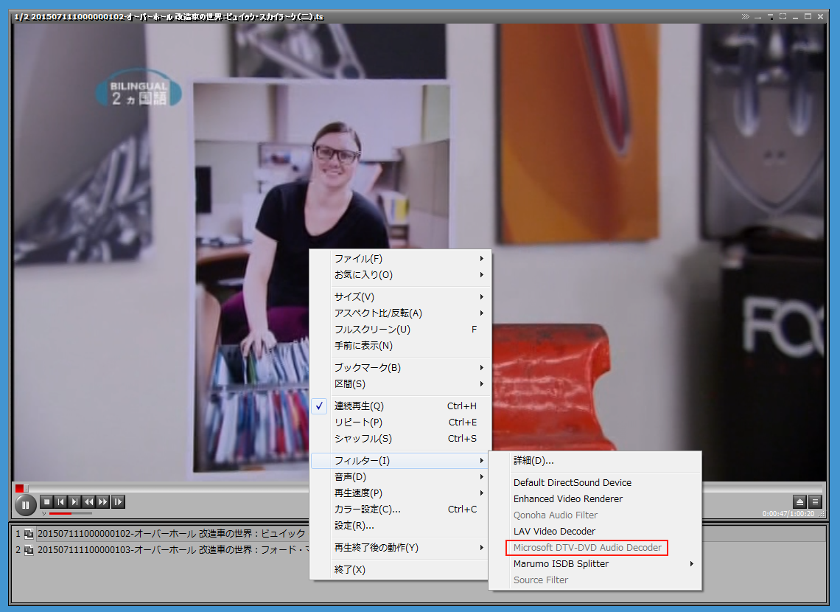Open 設定(R)... settings dialog

coord(354,526)
